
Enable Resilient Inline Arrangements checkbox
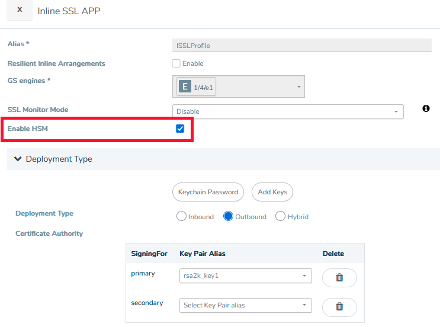coord(176,63)
